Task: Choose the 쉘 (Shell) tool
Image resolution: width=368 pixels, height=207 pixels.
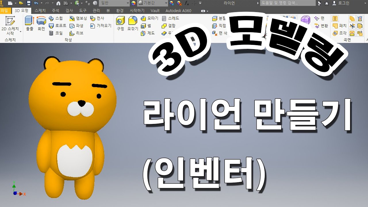Action: tap(146, 26)
